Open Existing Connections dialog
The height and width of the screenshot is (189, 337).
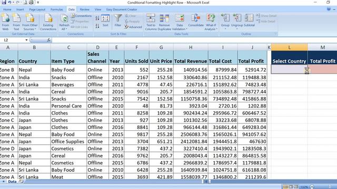tap(48, 22)
